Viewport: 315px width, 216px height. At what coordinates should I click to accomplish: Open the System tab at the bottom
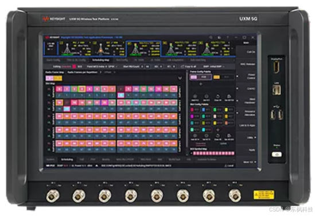(50, 159)
